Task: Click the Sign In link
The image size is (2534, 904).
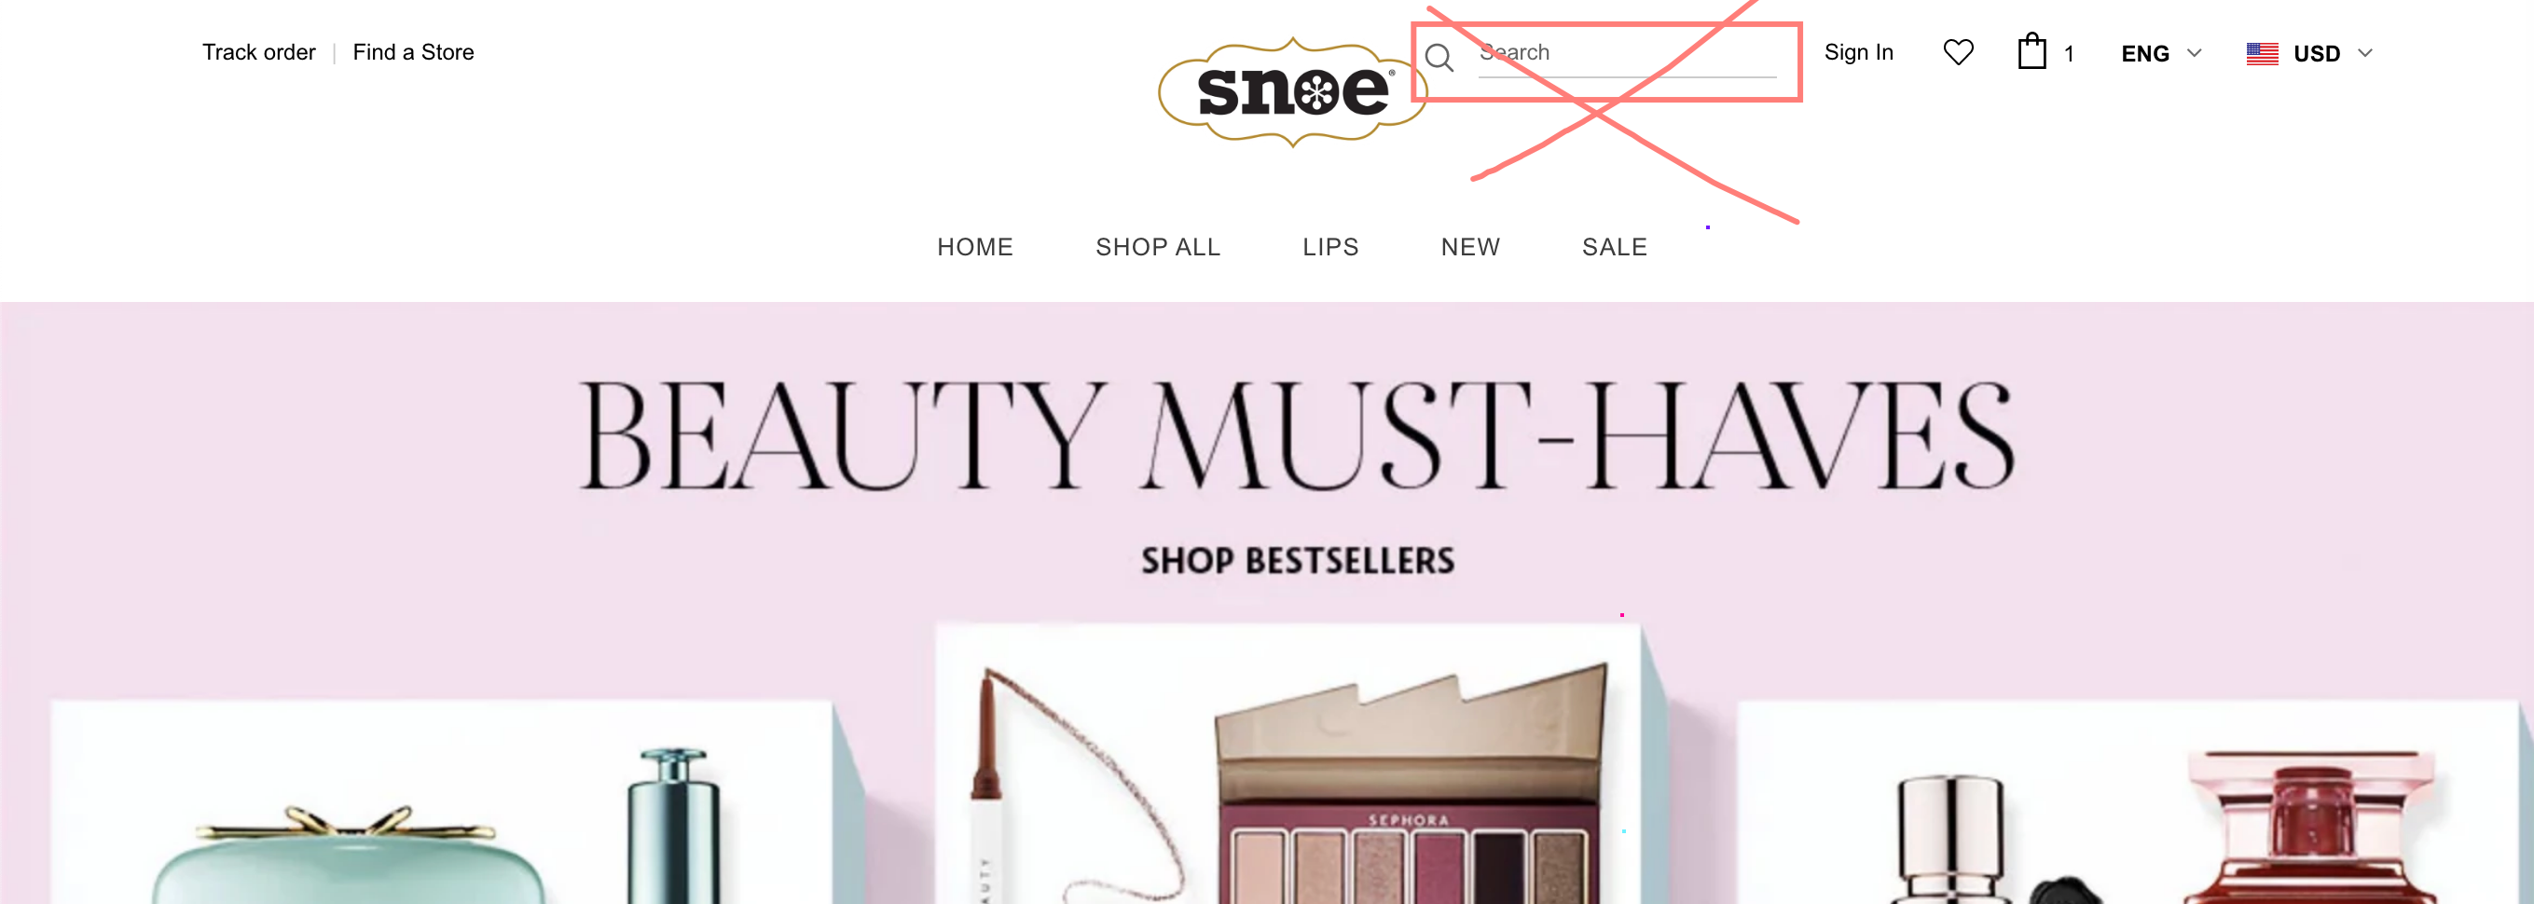Action: point(1858,52)
